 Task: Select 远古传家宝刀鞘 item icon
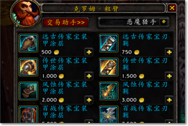[x=109, y=43]
